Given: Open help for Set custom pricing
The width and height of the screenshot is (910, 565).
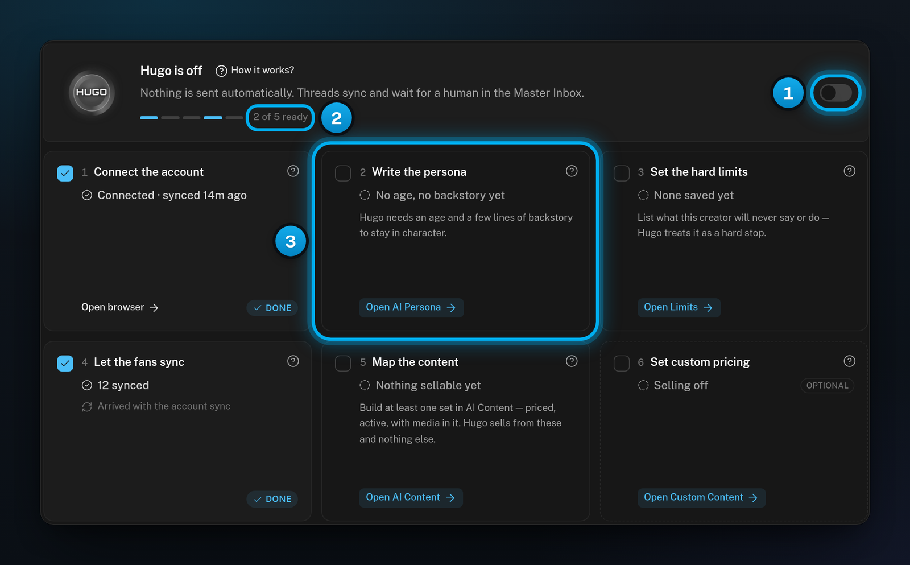Looking at the screenshot, I should 849,361.
